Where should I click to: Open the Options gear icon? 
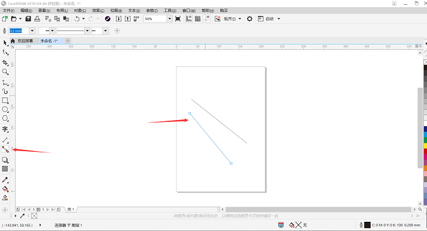[249, 19]
